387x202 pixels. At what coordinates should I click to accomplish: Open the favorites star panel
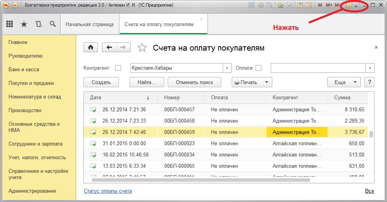tap(24, 24)
